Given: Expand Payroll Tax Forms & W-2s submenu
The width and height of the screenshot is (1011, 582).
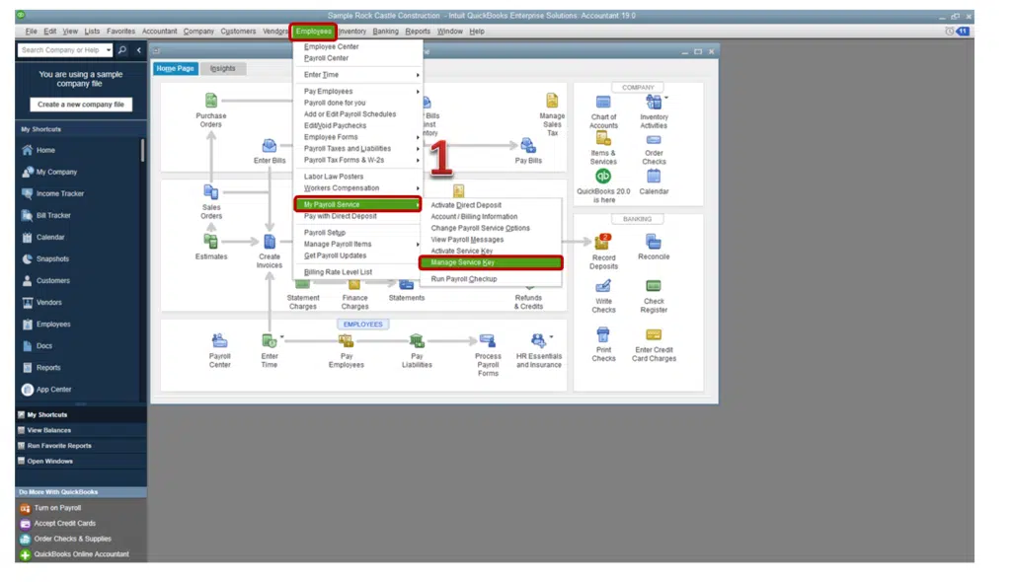Looking at the screenshot, I should point(418,161).
